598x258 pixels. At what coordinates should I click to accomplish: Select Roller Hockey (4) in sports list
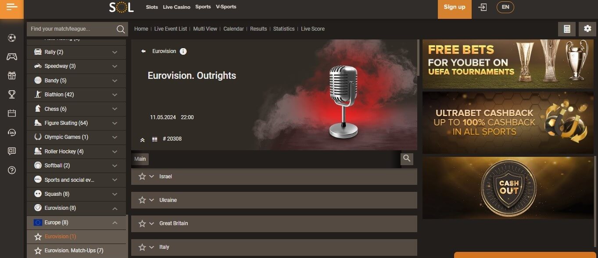pos(76,152)
